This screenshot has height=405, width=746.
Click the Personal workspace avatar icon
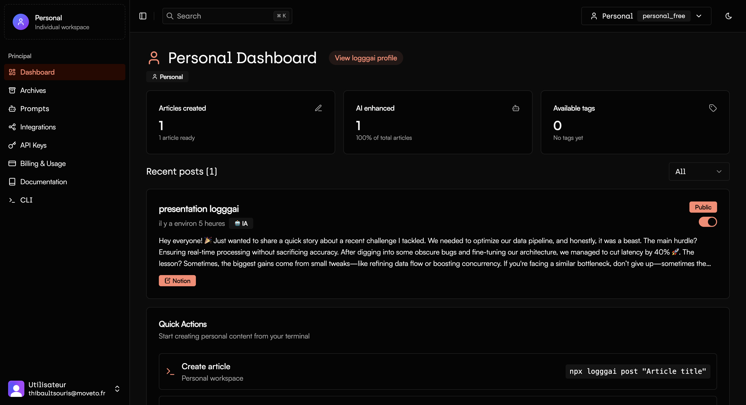(21, 22)
